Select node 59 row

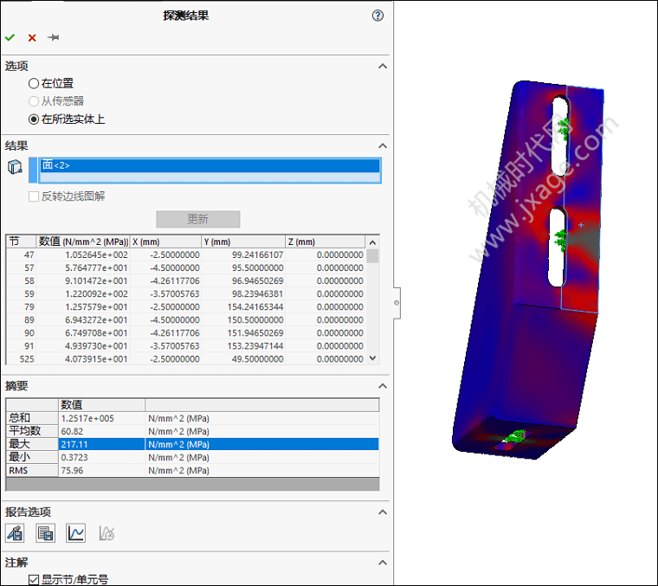click(185, 294)
